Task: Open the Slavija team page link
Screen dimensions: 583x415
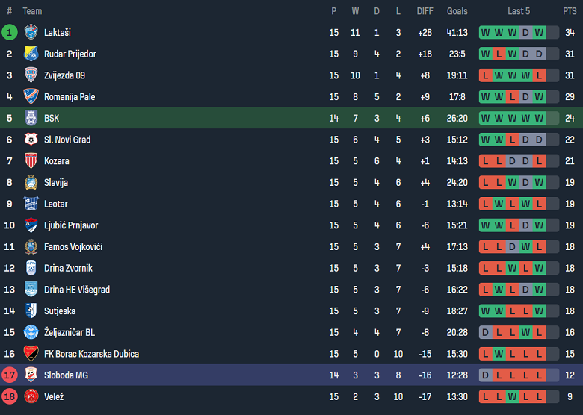Action: pos(57,182)
